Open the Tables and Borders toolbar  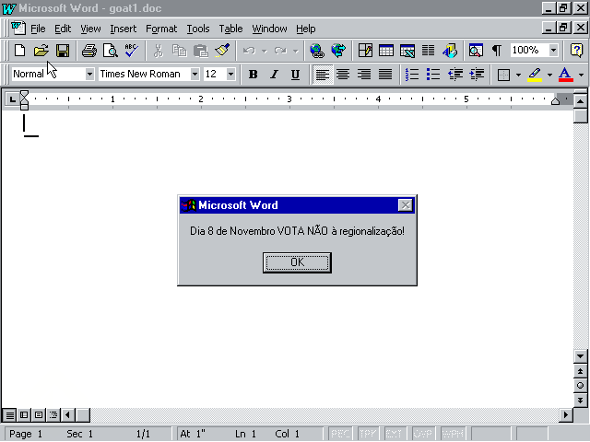pyautogui.click(x=365, y=51)
